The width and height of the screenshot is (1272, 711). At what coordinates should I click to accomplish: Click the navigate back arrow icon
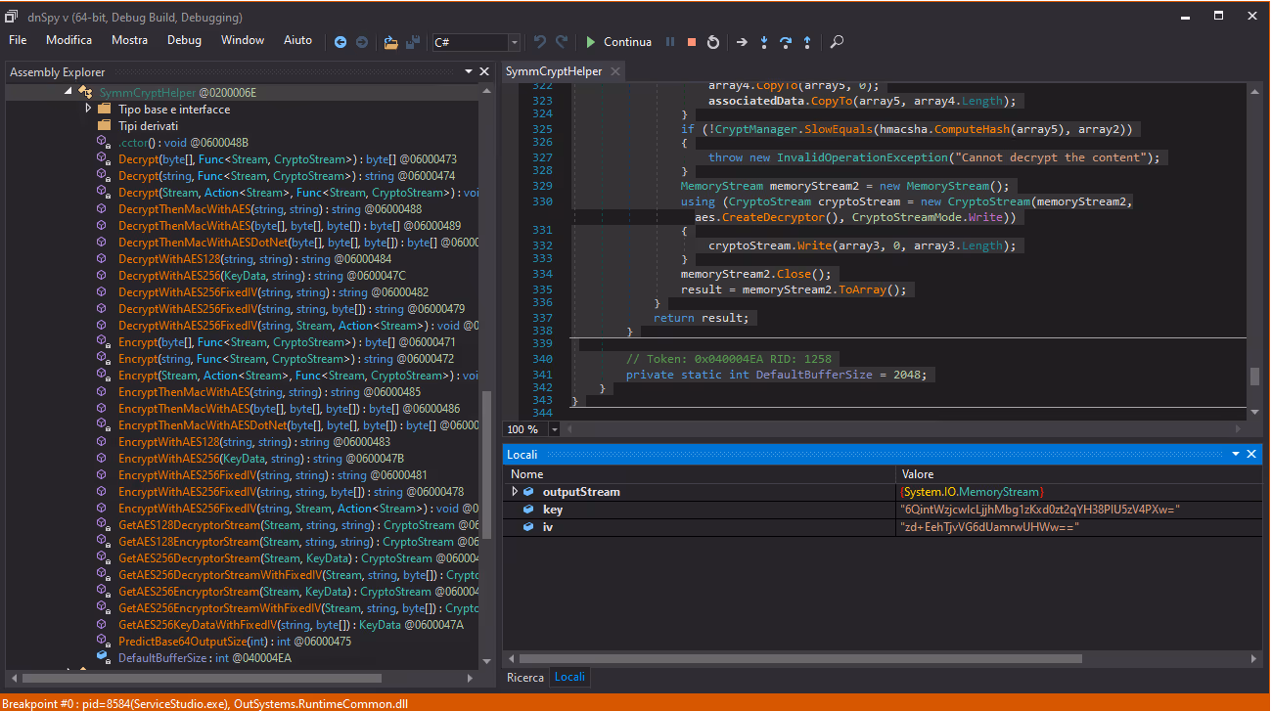[341, 42]
